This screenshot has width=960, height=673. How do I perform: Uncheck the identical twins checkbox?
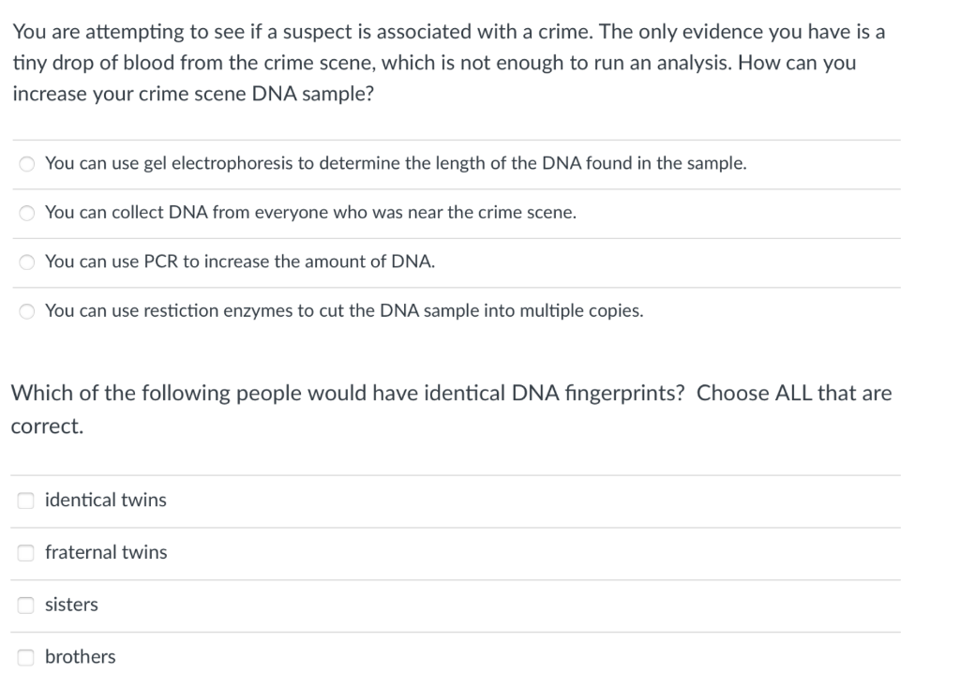25,500
